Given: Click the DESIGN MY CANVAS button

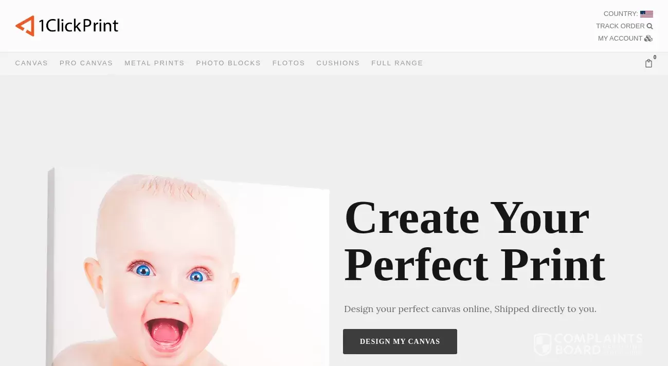Looking at the screenshot, I should click(400, 341).
